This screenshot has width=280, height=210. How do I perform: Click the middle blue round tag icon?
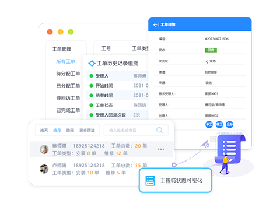coord(219,124)
